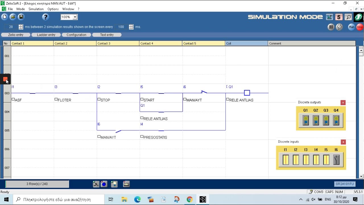Tick the STOP contact checkbox

(99, 99)
